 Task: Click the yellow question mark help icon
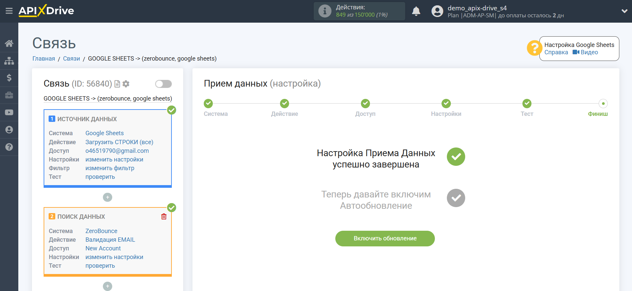click(x=534, y=48)
